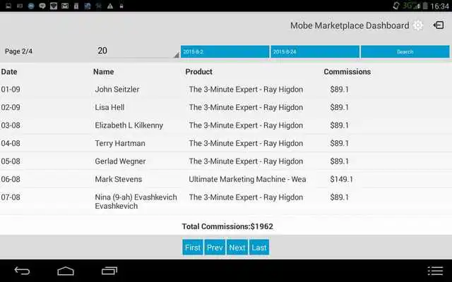Viewport: 452px width, 282px height.
Task: Select the name Elizabeth L Kilkenny
Action: pos(129,125)
